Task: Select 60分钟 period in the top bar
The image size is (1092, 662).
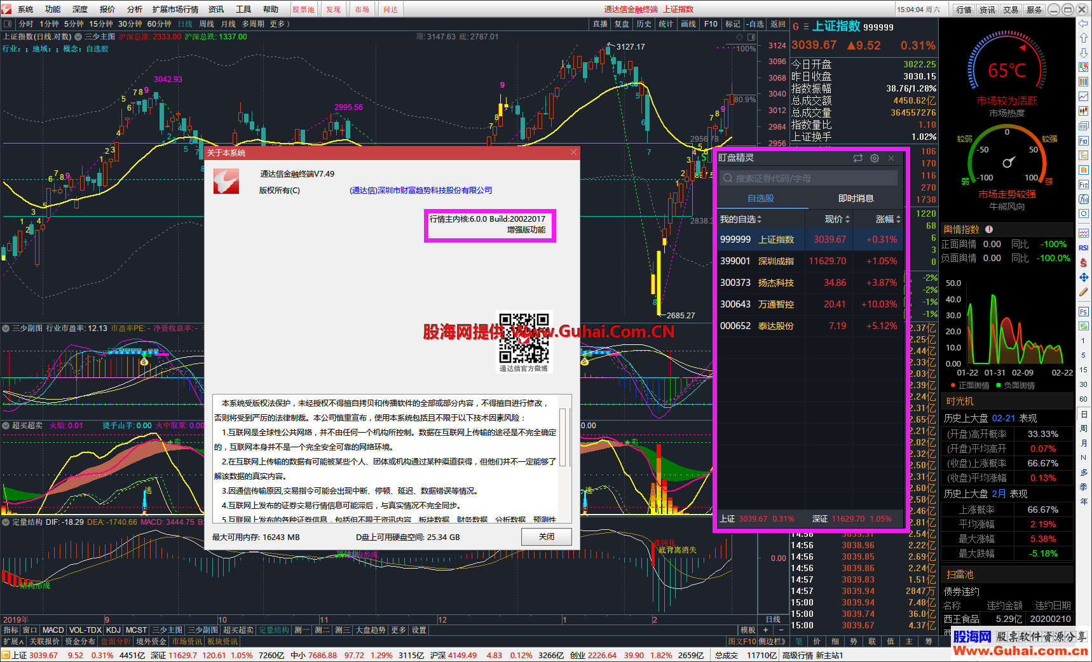Action: 159,24
